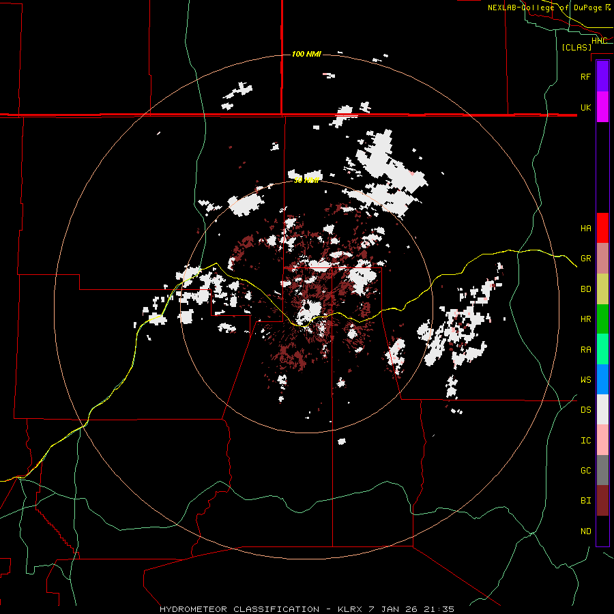Click the NEXLAB-College of DuPage text

(x=544, y=8)
